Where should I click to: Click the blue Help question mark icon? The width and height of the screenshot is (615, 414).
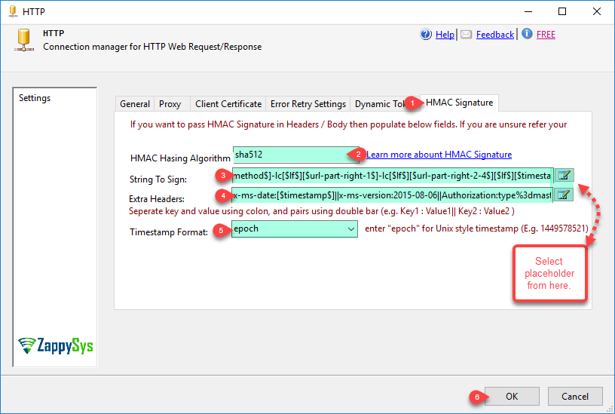[x=426, y=35]
